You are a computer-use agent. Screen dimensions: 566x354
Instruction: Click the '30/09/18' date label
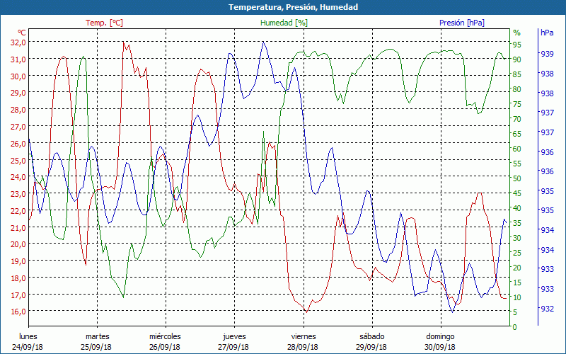tap(439, 347)
